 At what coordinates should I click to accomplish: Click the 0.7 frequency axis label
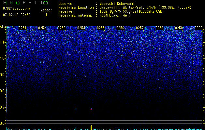point(3,107)
